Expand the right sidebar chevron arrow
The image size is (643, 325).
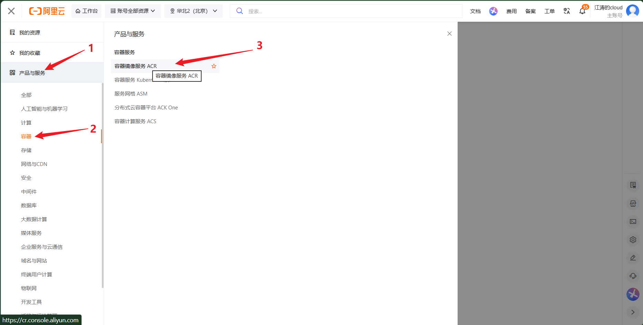pyautogui.click(x=633, y=312)
